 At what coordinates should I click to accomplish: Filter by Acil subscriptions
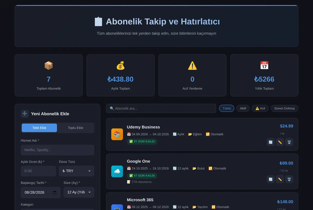260,108
